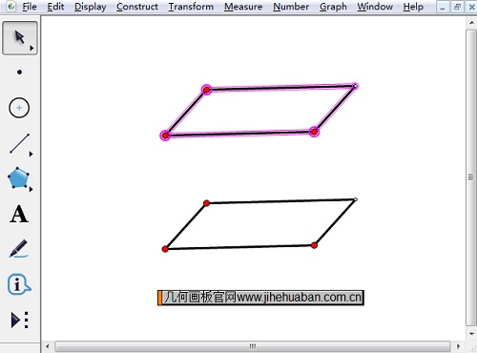
Task: Activate the Compass circle tool
Action: [x=19, y=108]
